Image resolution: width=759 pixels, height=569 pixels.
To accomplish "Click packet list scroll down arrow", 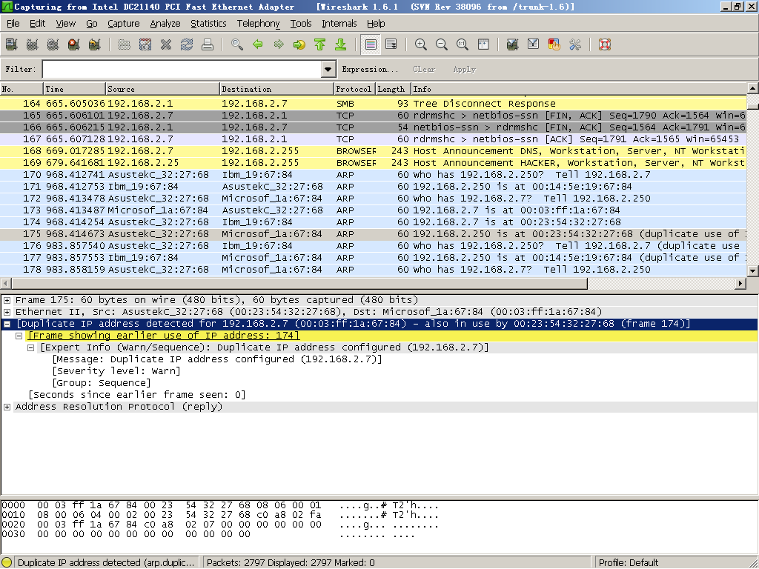I will (x=753, y=271).
